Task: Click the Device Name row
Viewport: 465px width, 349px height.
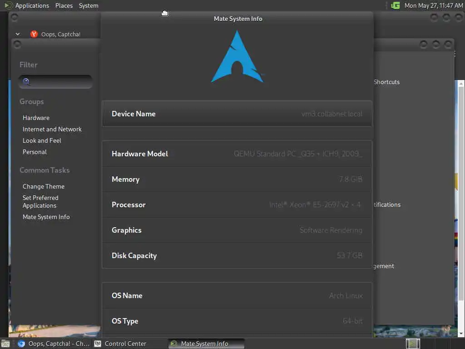Action: [x=237, y=114]
